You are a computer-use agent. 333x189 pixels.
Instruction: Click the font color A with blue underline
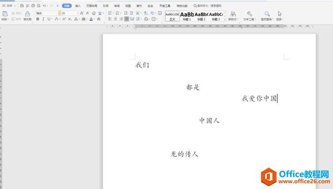[x=91, y=19]
